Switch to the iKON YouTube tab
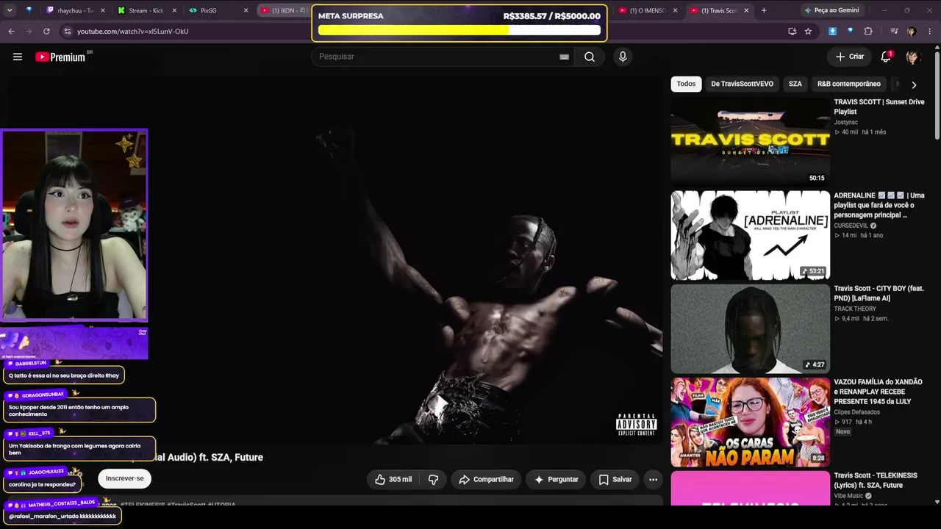941x529 pixels. [284, 10]
